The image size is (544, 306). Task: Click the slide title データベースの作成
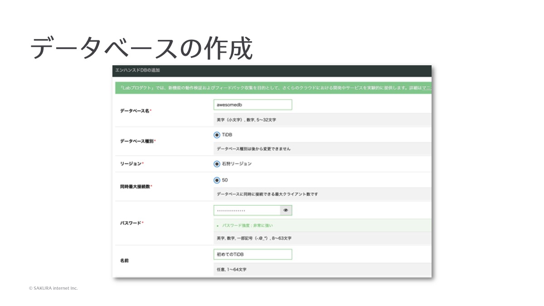pyautogui.click(x=141, y=48)
